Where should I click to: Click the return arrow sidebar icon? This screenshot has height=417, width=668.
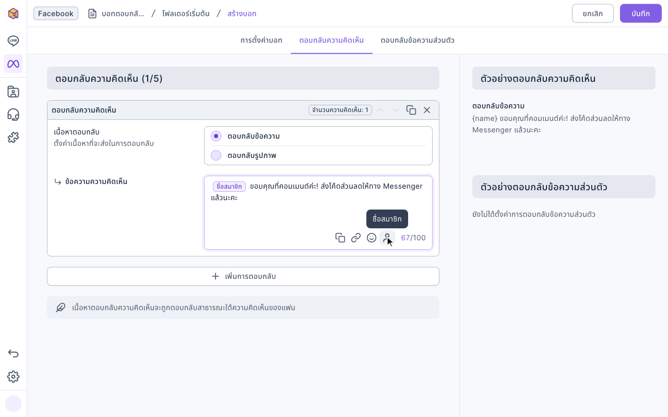coord(14,353)
